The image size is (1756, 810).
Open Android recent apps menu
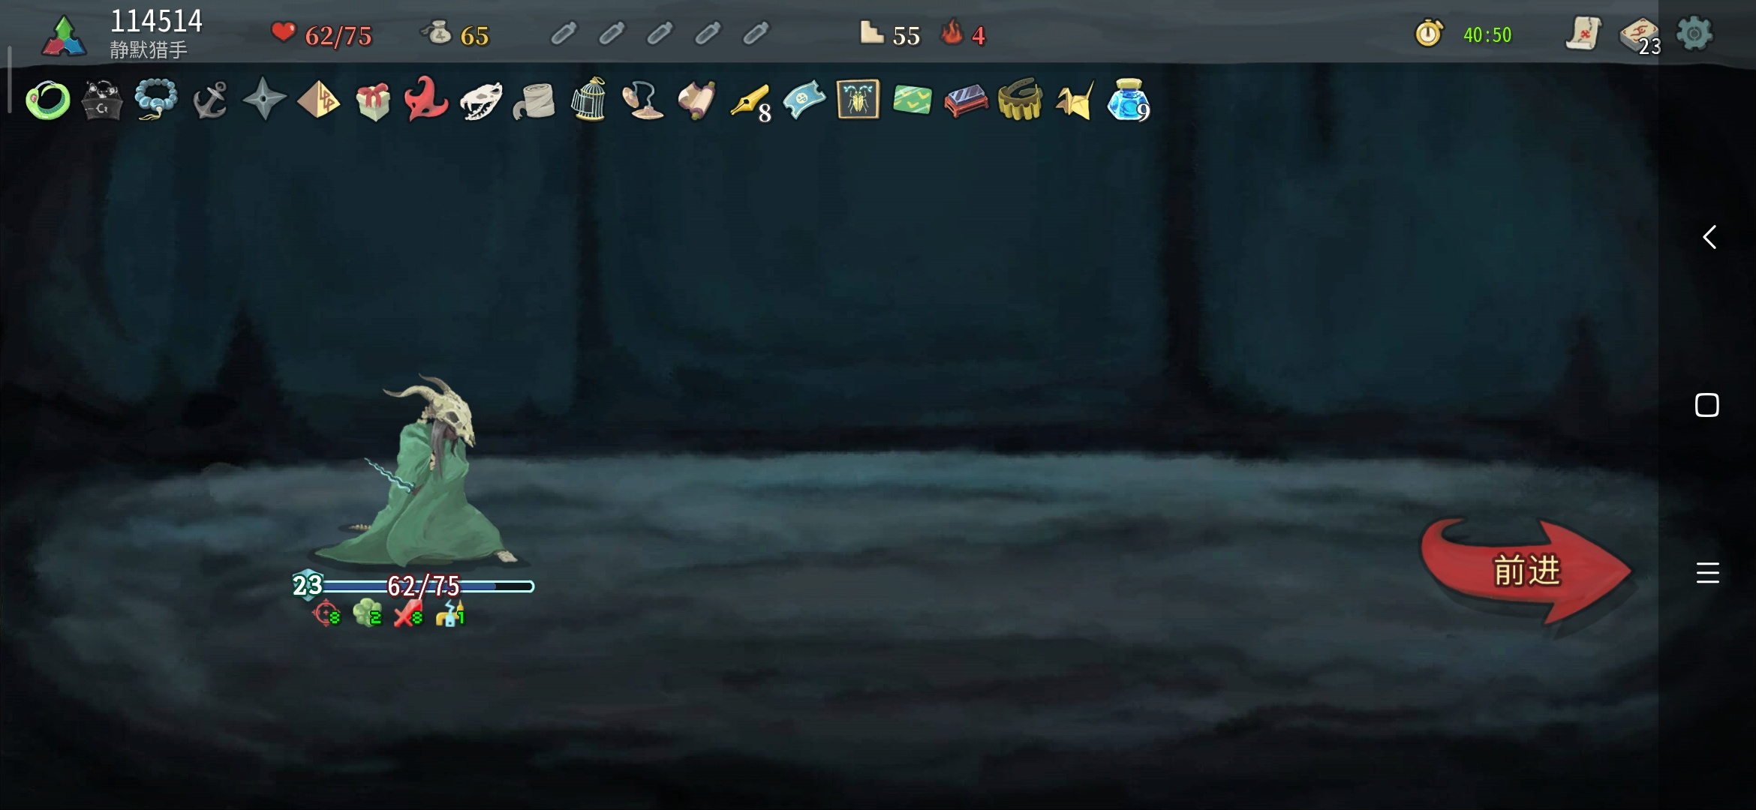coord(1708,573)
